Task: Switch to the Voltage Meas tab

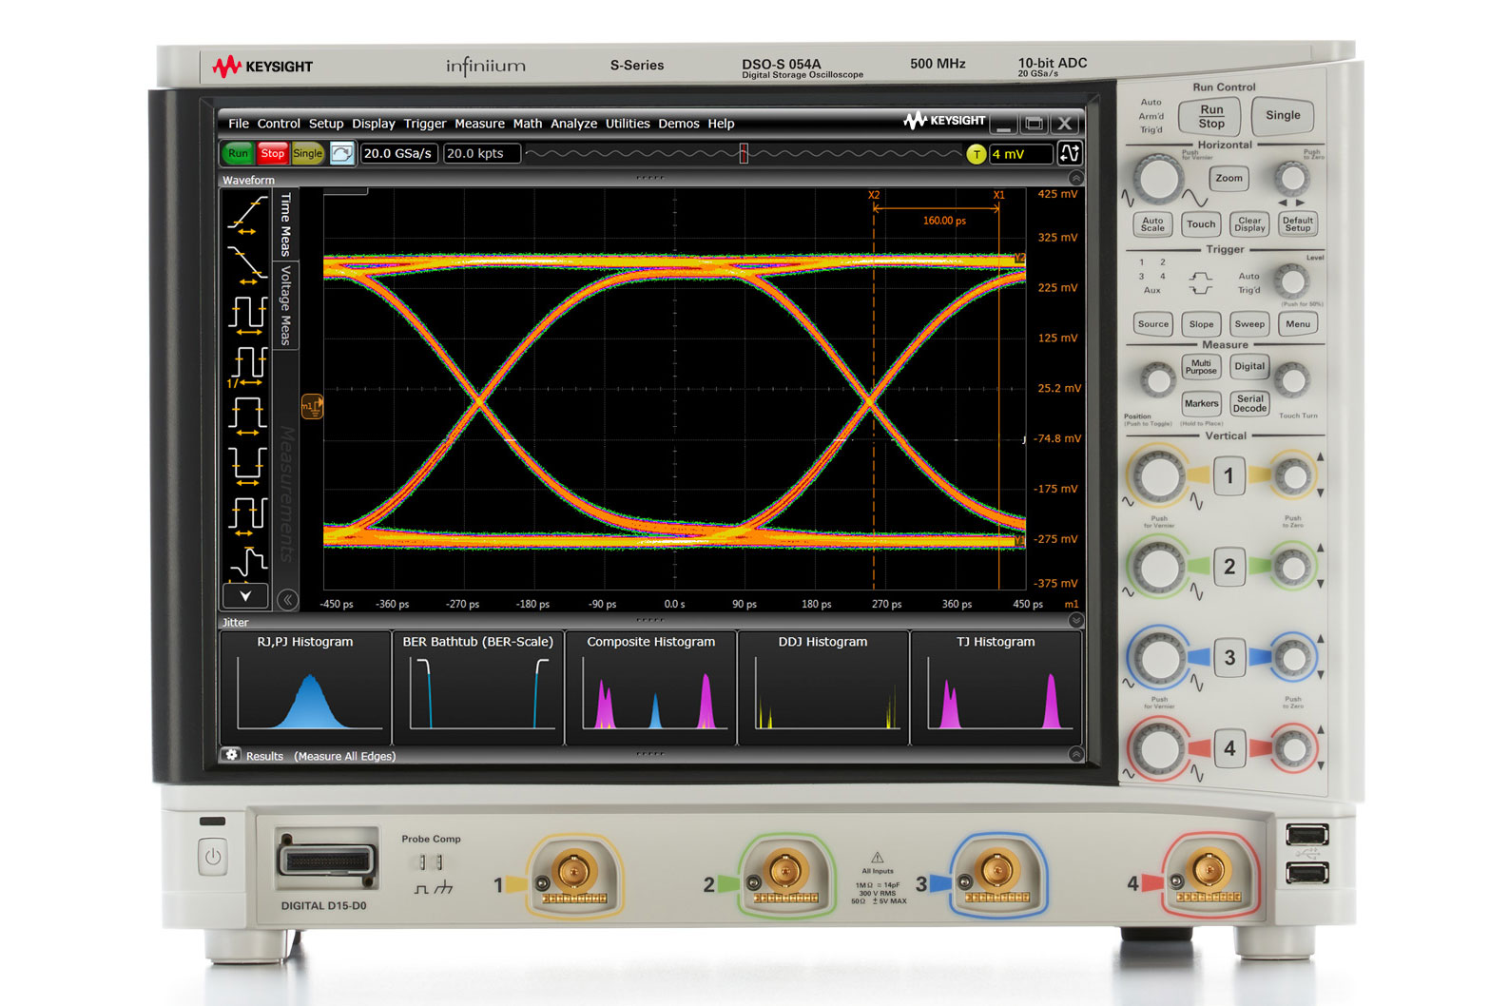Action: point(285,305)
